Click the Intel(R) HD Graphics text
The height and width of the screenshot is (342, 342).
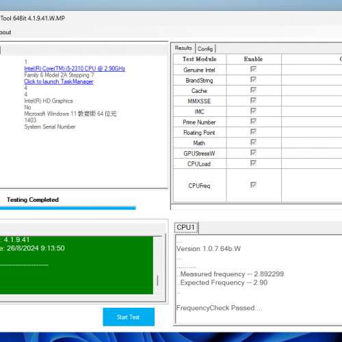tap(49, 101)
